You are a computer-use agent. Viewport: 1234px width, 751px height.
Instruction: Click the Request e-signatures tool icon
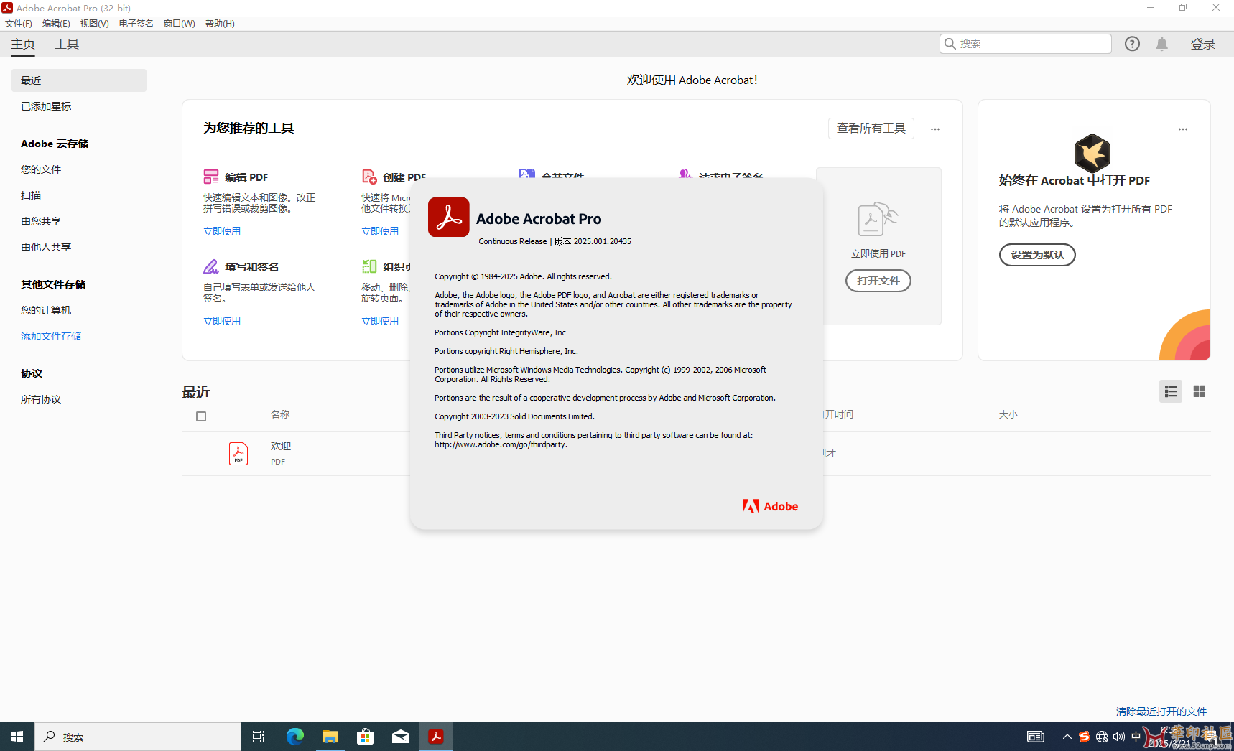click(x=685, y=174)
